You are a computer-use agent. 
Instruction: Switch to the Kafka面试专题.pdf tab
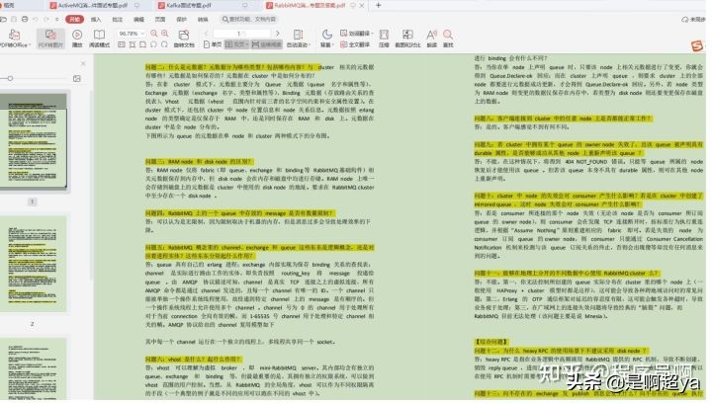point(202,6)
